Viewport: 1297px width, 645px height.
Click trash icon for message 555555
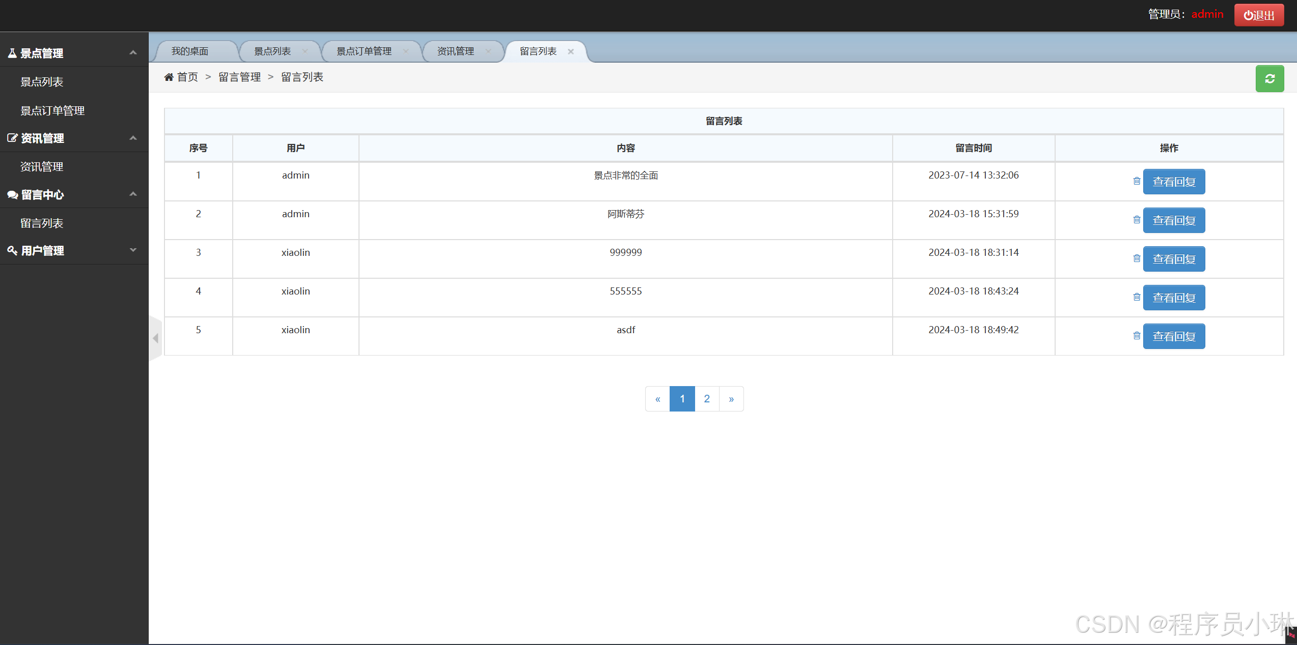1137,297
